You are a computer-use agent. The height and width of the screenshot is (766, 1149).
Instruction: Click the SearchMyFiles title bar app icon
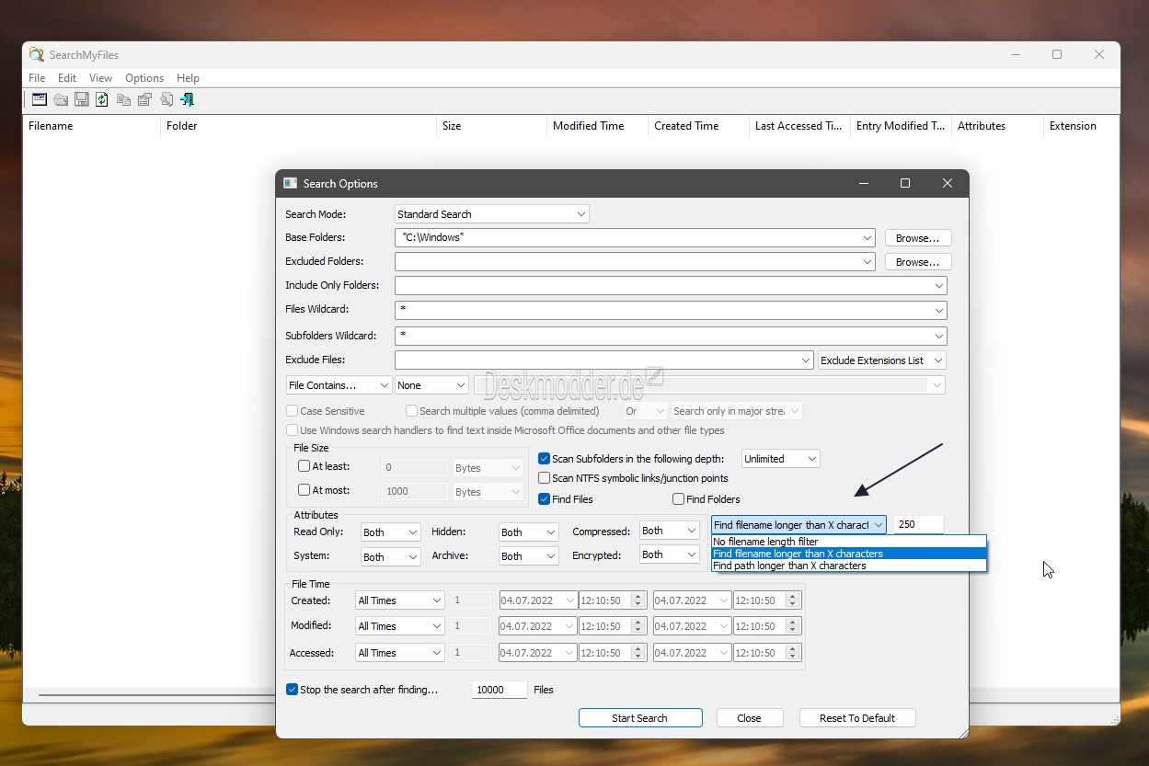[37, 55]
